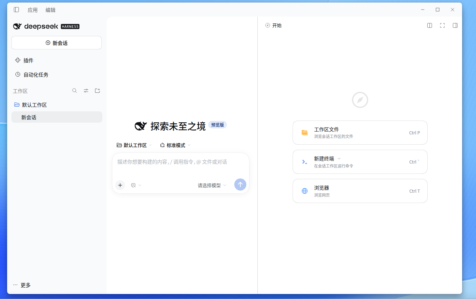Click the 预览版 preview badge
476x299 pixels.
pos(218,125)
